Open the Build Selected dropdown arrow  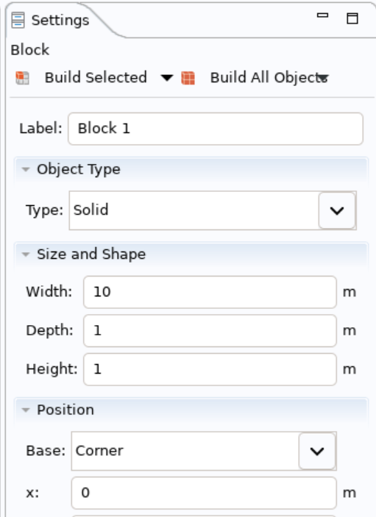click(x=167, y=78)
